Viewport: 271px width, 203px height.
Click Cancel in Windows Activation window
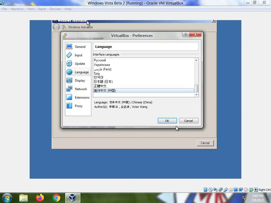[205, 143]
